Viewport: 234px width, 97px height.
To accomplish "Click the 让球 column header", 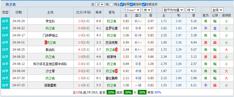I will (x=215, y=15).
